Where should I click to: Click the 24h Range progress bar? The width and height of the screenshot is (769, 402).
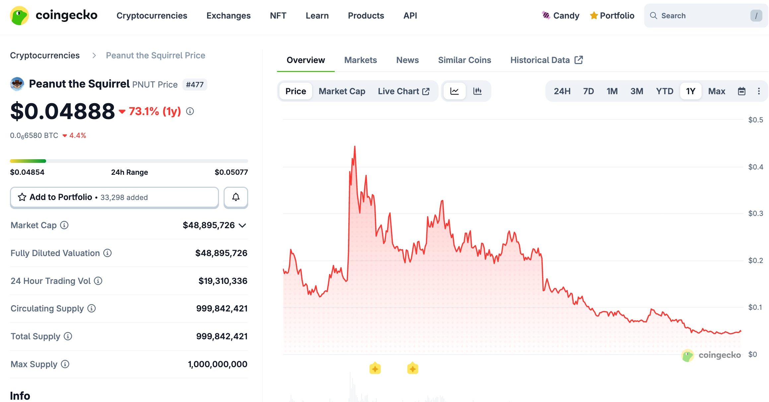point(129,161)
